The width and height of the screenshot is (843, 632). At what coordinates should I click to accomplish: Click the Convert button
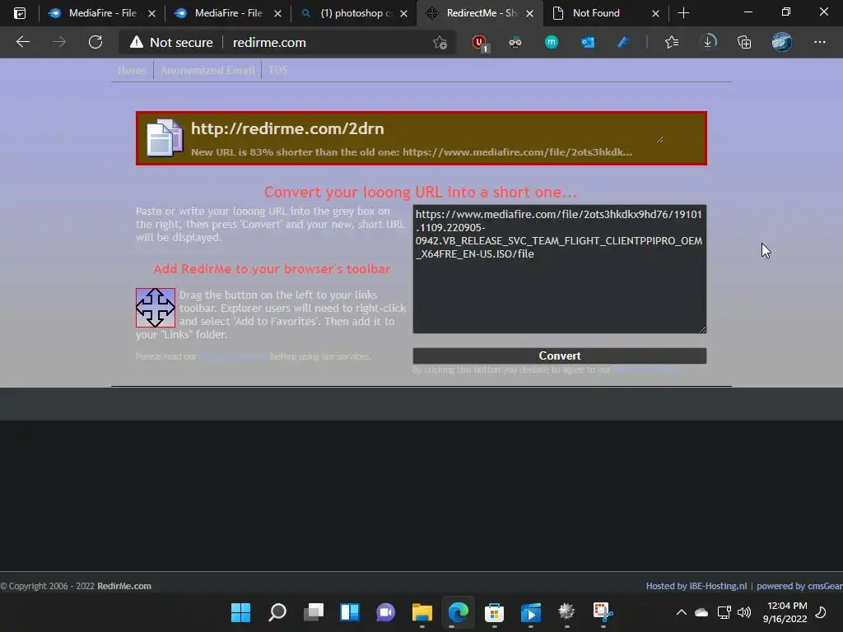(x=560, y=355)
